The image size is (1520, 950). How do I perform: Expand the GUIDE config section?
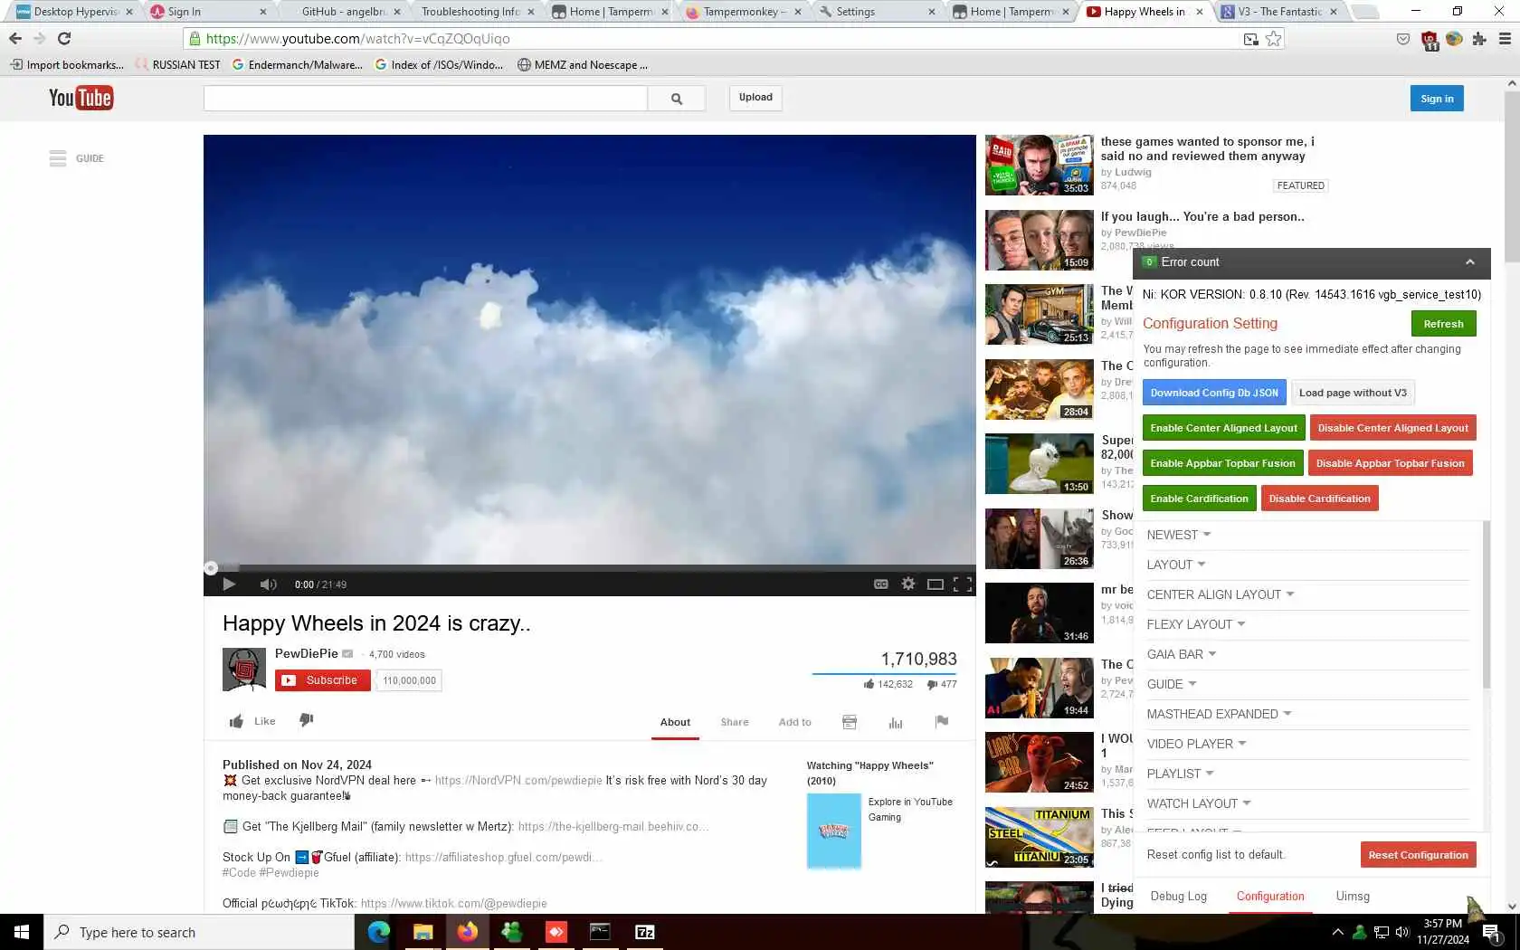point(1171,684)
